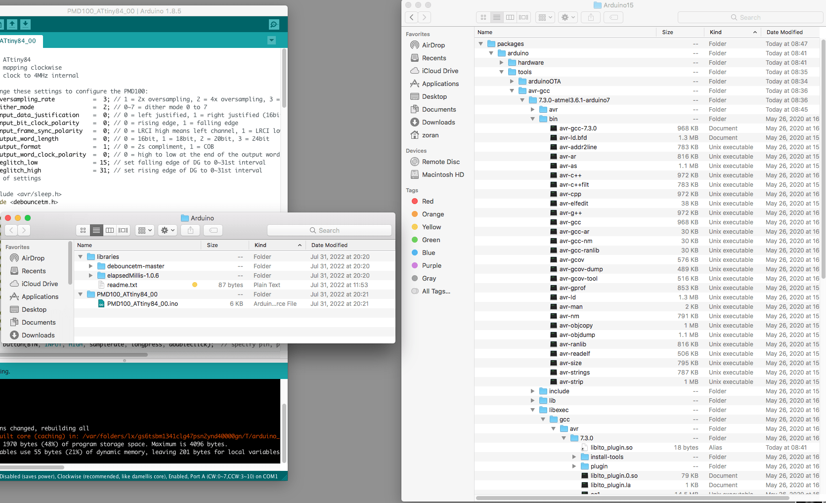Switch Arduino Finder window to icon view
The width and height of the screenshot is (826, 503).
point(83,230)
